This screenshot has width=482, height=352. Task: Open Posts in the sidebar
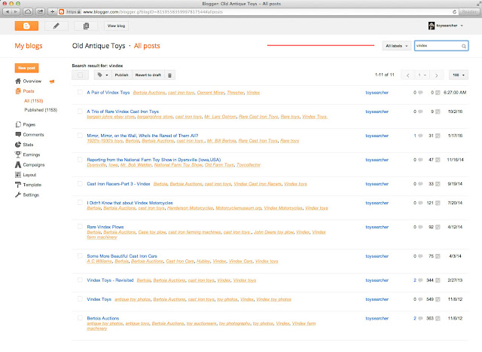point(29,91)
